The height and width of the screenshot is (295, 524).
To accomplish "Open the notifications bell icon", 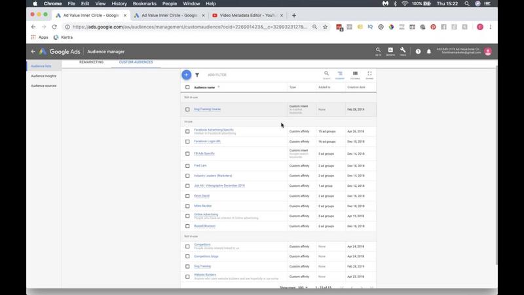I will click(x=429, y=52).
